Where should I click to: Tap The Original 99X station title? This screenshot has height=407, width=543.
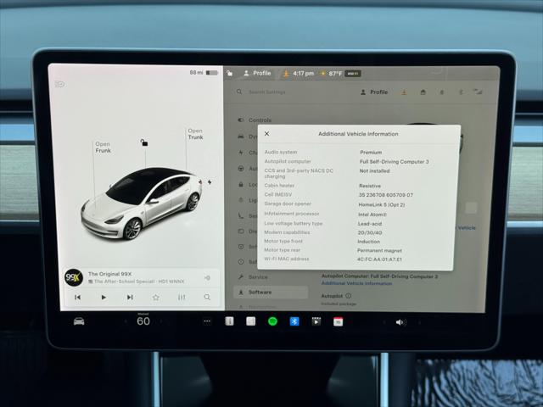(x=109, y=274)
